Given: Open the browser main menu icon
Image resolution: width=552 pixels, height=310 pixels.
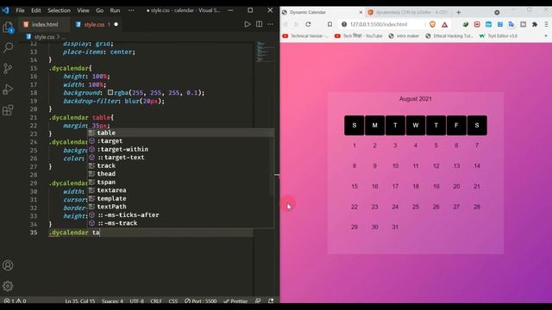Looking at the screenshot, I should (x=546, y=24).
